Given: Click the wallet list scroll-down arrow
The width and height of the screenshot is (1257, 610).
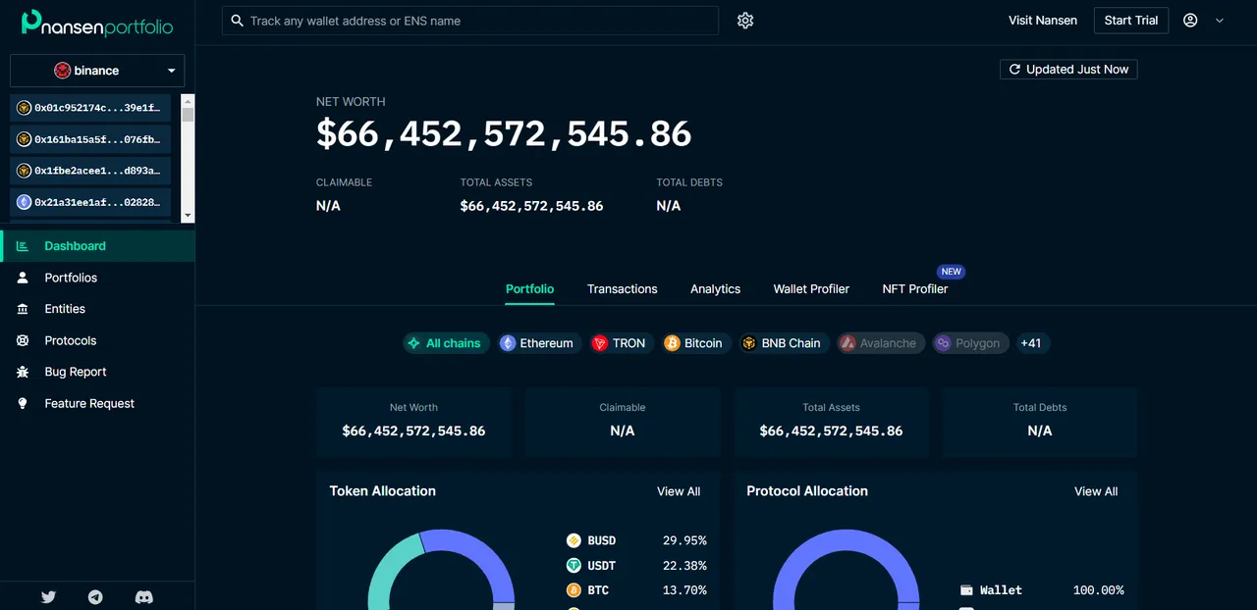Looking at the screenshot, I should pos(188,217).
